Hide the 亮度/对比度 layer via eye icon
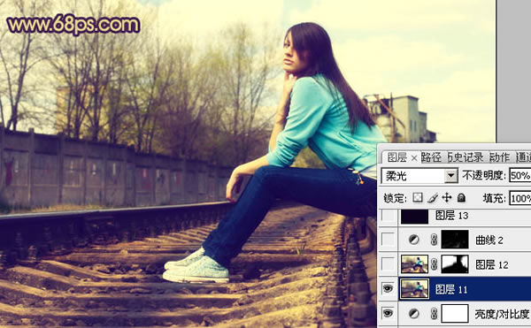 388,313
